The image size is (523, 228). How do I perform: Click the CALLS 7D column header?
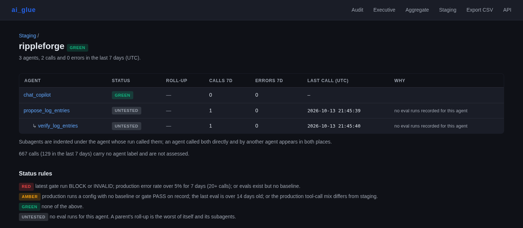(x=221, y=81)
